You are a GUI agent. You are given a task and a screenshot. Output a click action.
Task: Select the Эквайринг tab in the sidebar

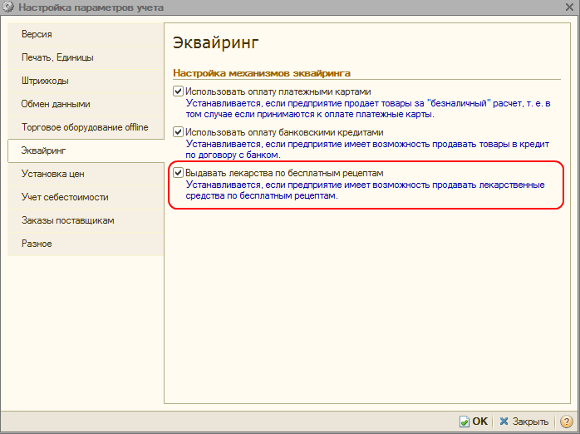point(43,150)
